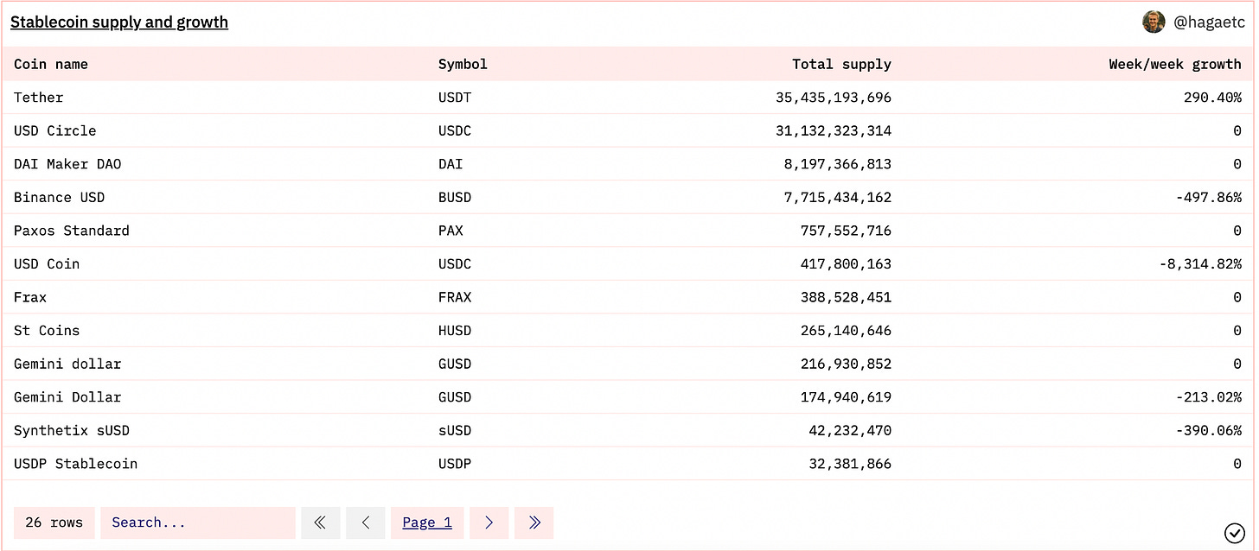This screenshot has height=551, width=1259.
Task: Select the Binance USD cell
Action: click(60, 198)
